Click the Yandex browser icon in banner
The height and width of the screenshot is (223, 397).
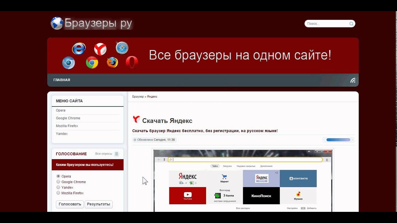pyautogui.click(x=100, y=49)
